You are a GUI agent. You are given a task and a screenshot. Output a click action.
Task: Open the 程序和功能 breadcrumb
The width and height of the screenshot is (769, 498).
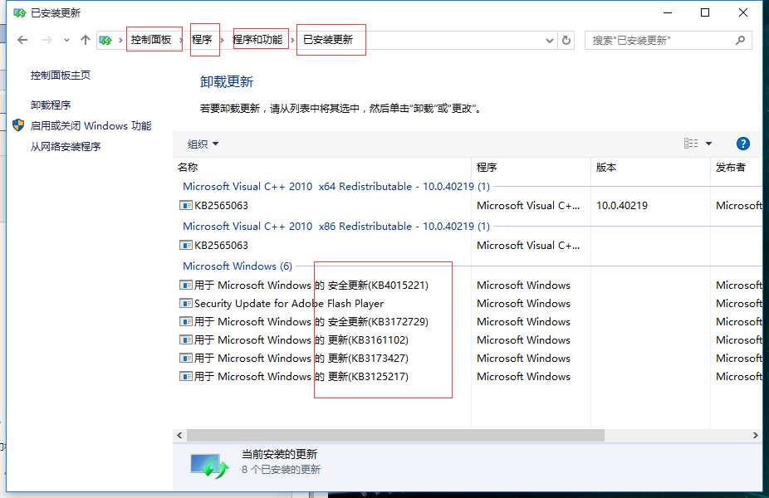click(x=257, y=40)
